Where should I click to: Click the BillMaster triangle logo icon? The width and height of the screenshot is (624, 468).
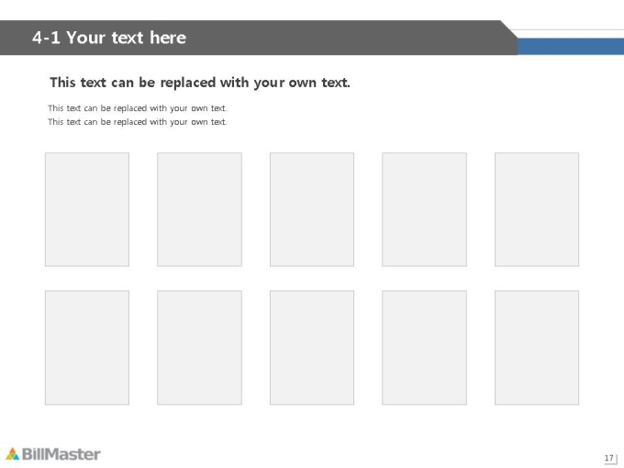click(12, 453)
